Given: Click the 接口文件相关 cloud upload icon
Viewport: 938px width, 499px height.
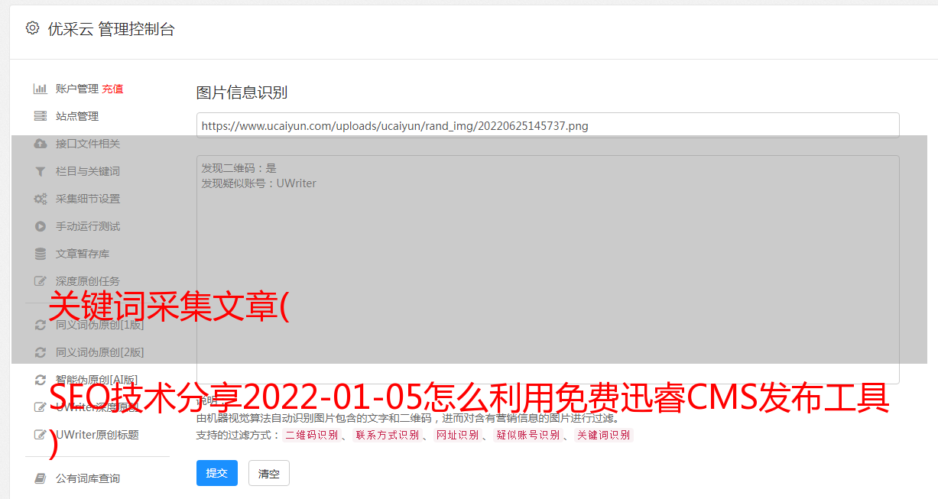Looking at the screenshot, I should click(x=41, y=144).
